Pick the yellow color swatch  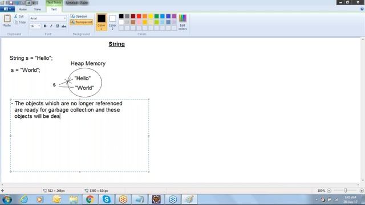151,17
